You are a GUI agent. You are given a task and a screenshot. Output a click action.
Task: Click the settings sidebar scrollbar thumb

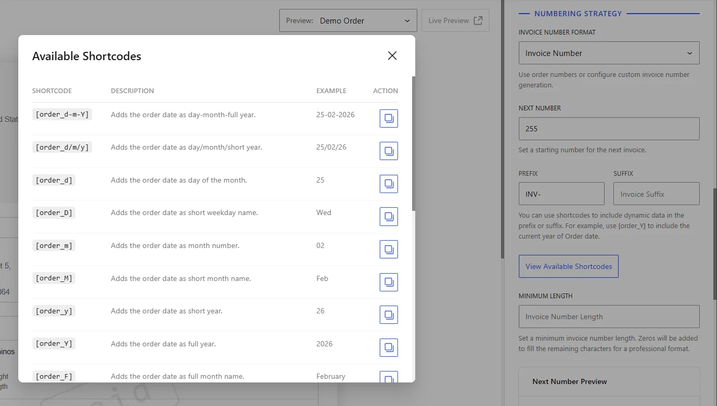coord(714,243)
